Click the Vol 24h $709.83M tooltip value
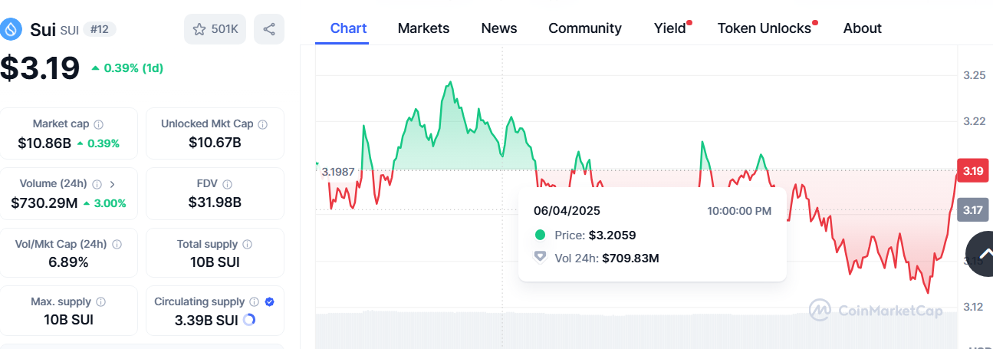Viewport: 993px width, 349px height. coord(630,258)
